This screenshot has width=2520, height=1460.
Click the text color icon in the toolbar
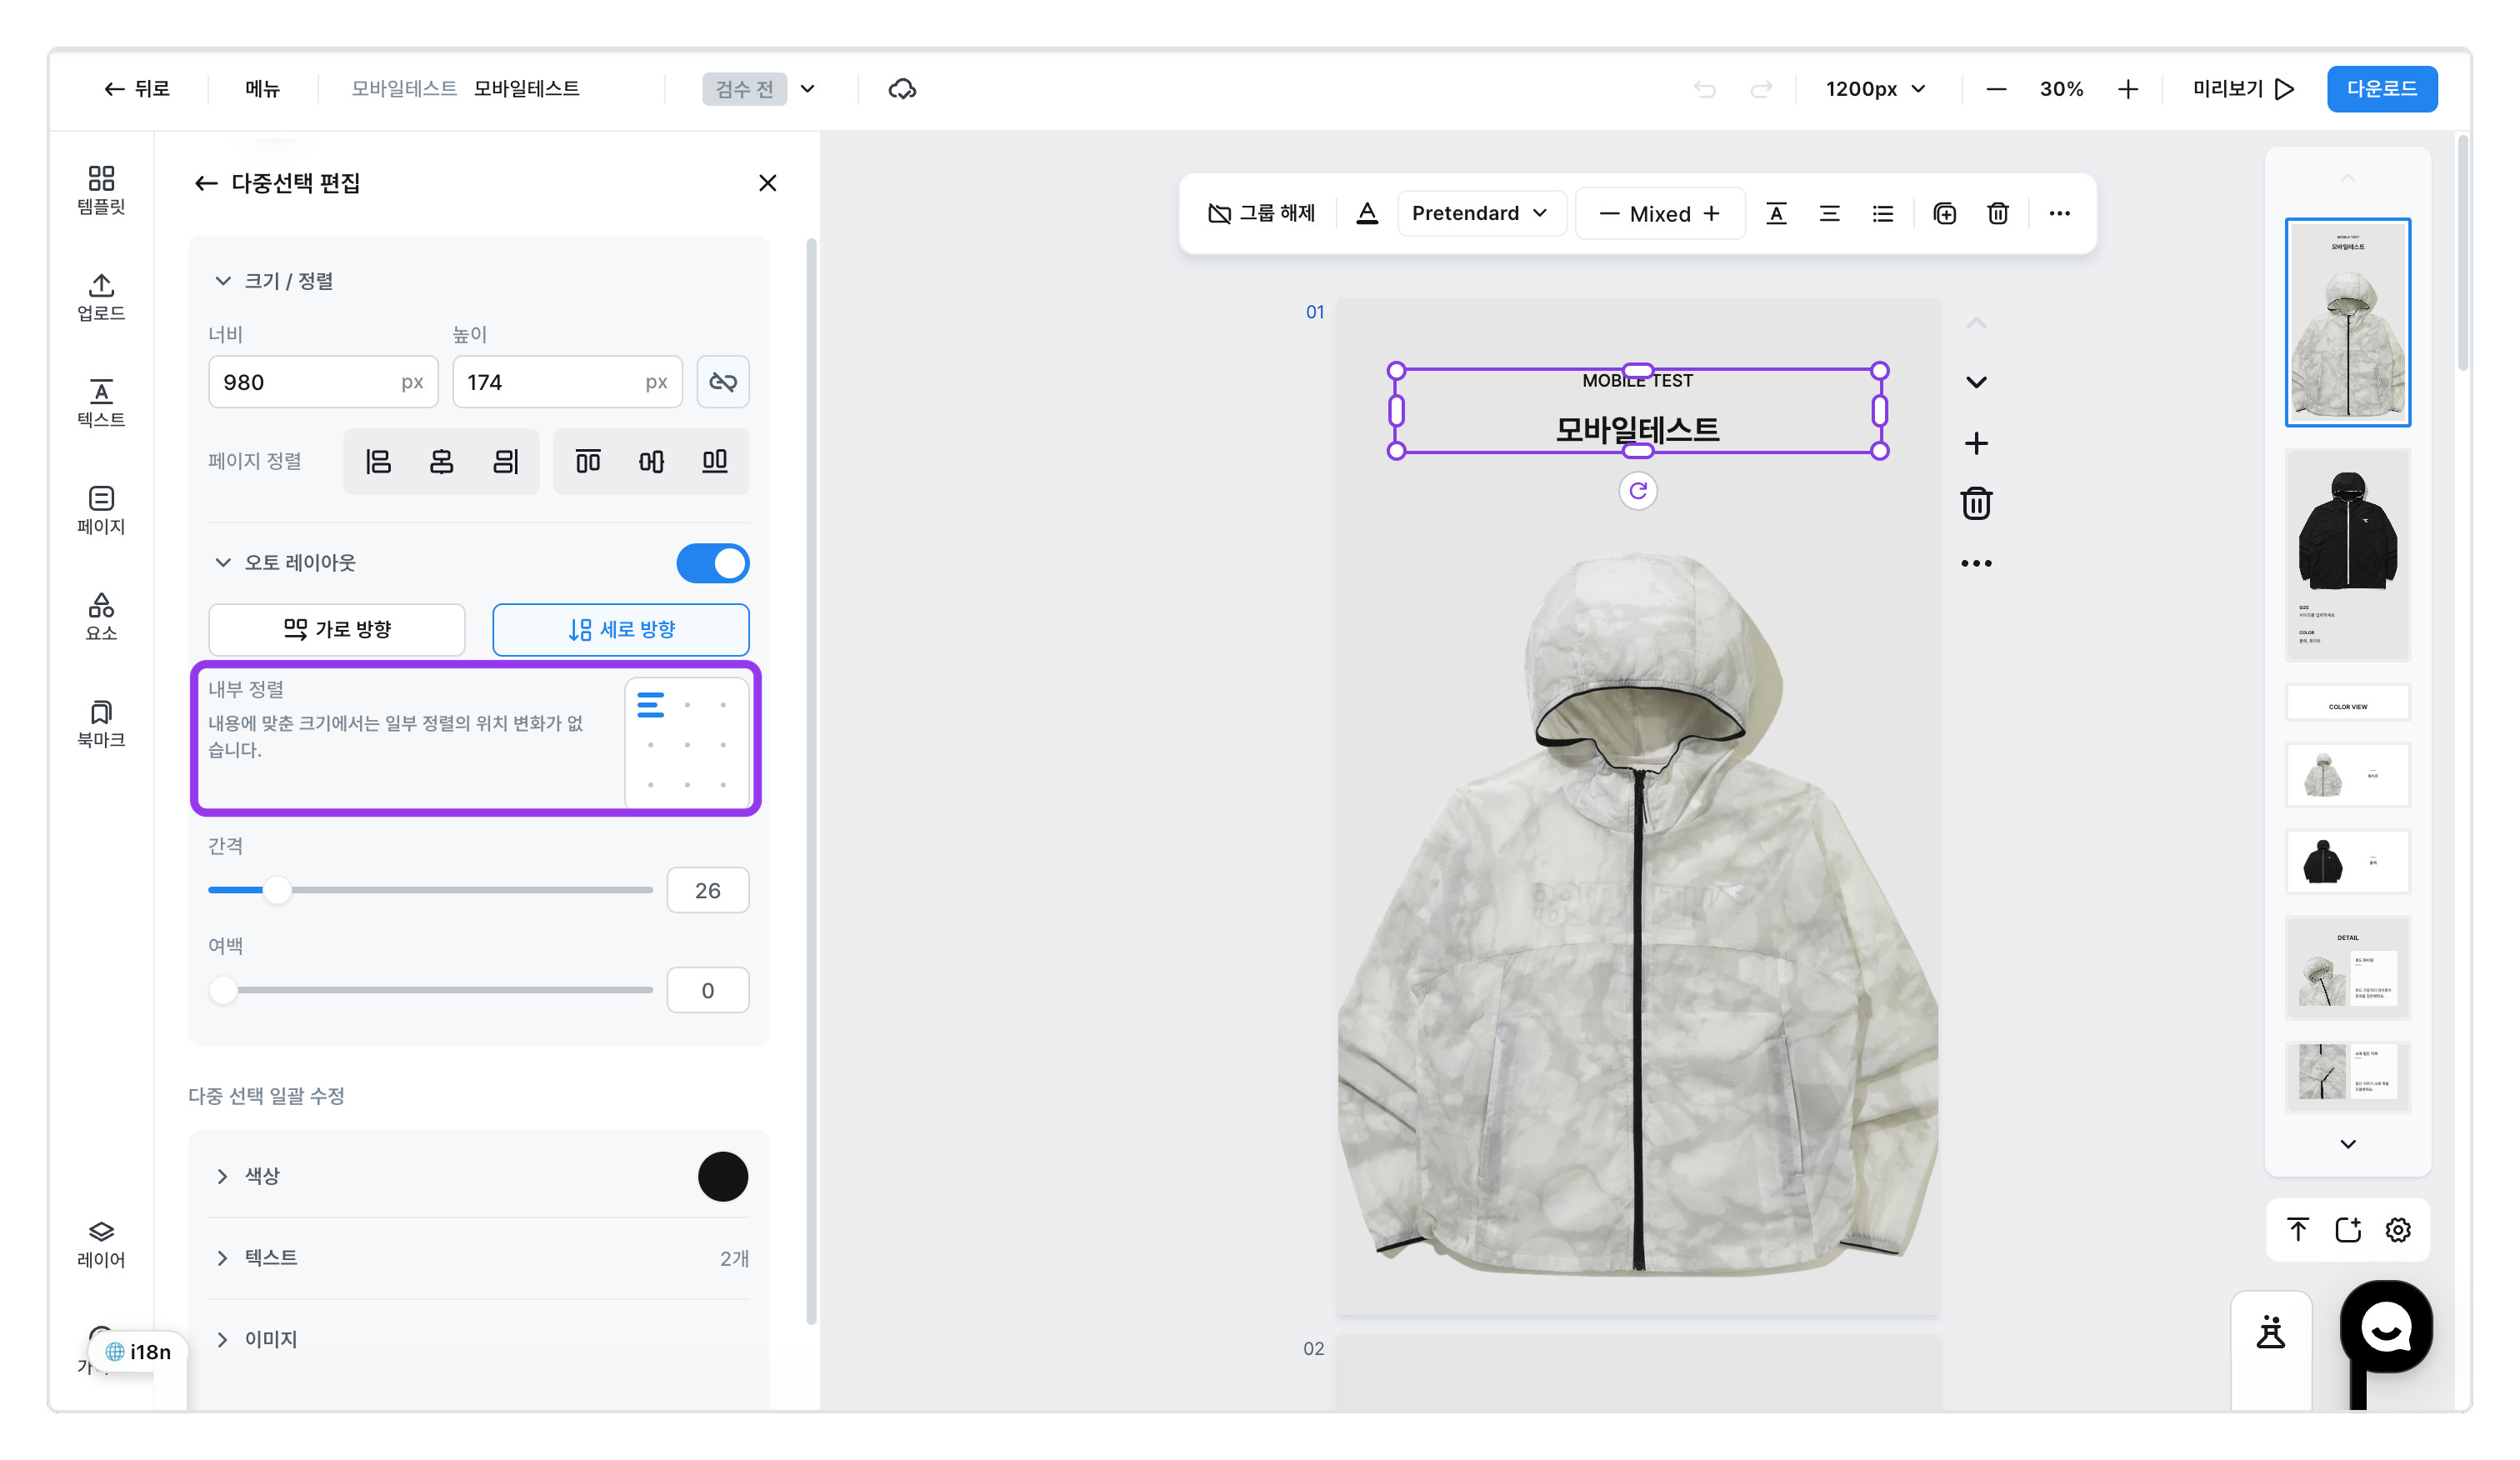pos(1366,213)
